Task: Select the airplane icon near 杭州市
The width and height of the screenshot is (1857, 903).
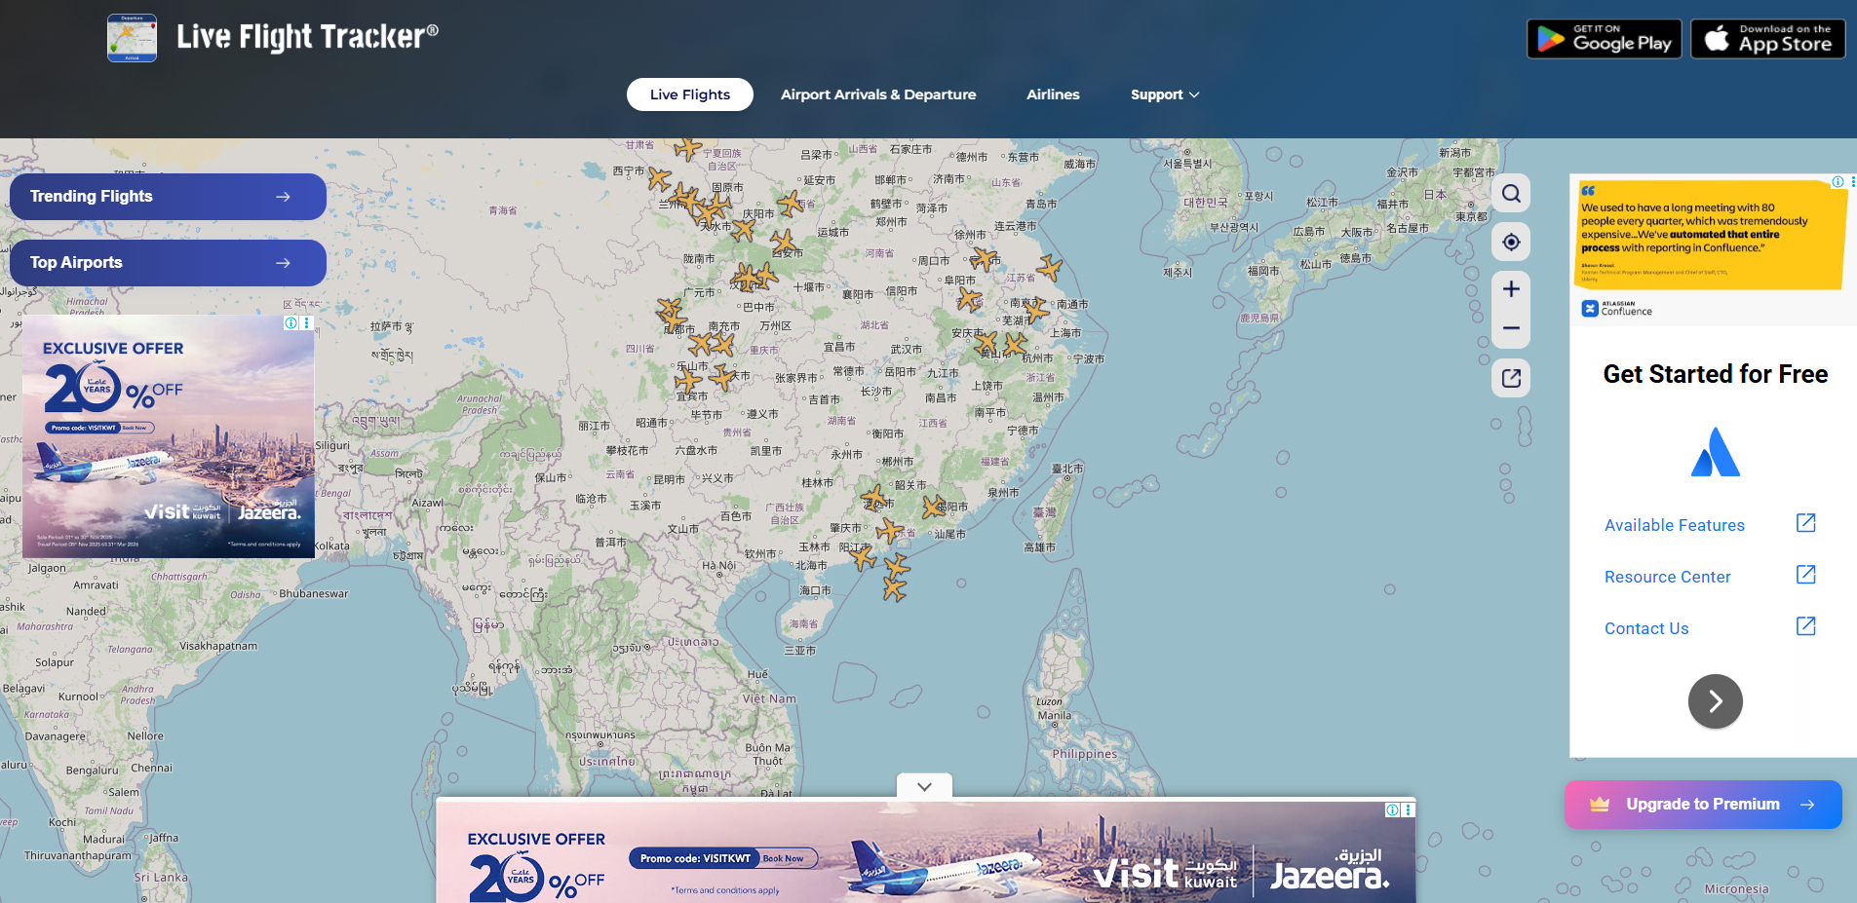Action: (1016, 344)
